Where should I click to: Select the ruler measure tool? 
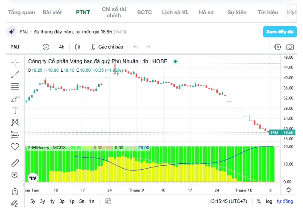tap(15, 163)
